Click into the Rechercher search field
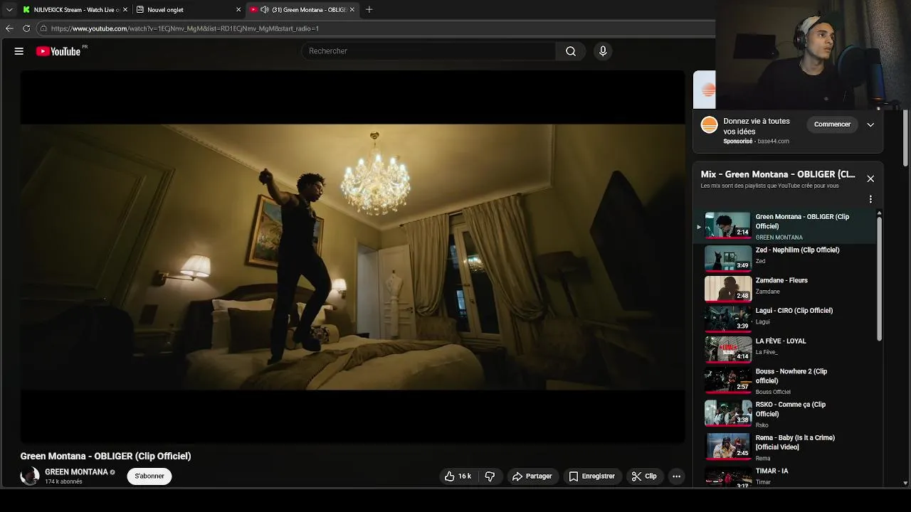911x512 pixels. click(x=429, y=51)
